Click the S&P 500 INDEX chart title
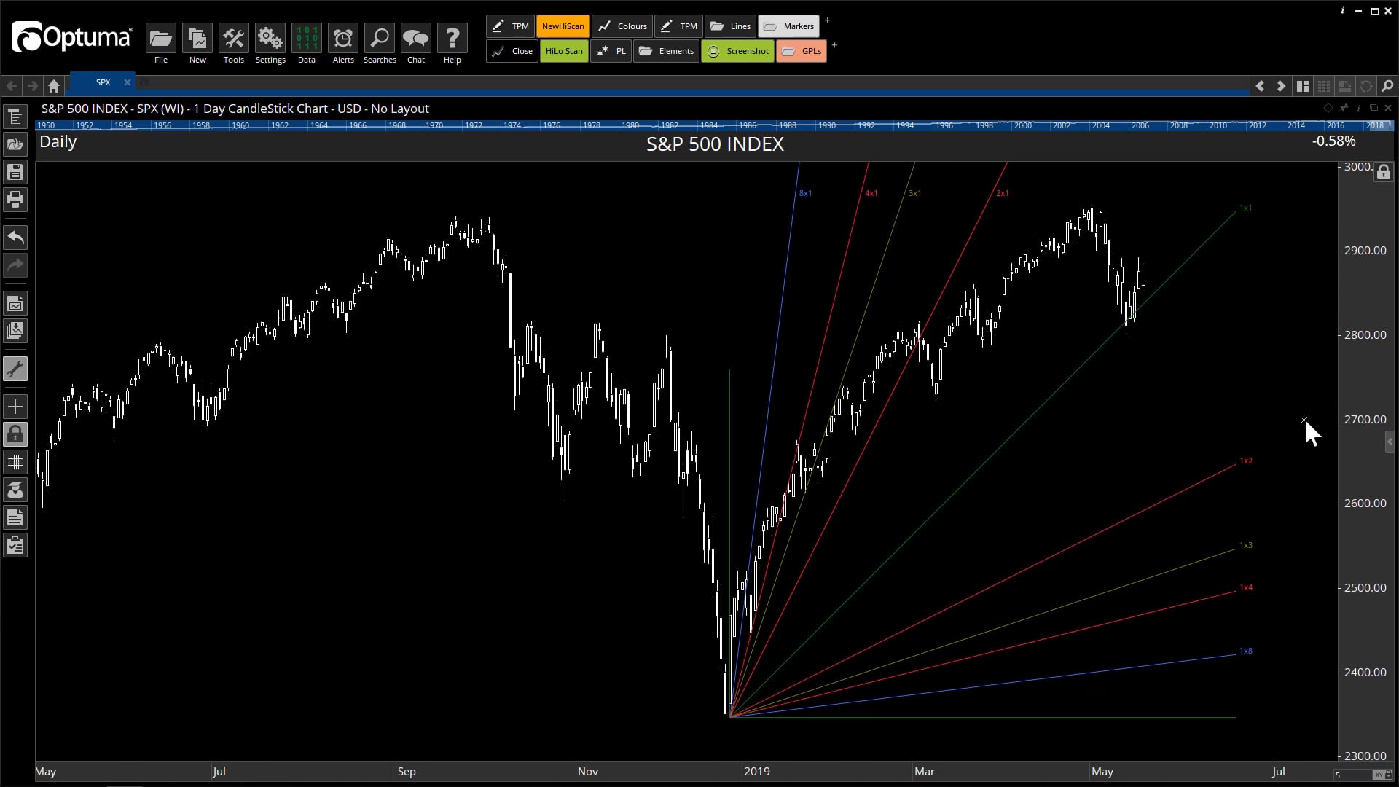 point(715,144)
